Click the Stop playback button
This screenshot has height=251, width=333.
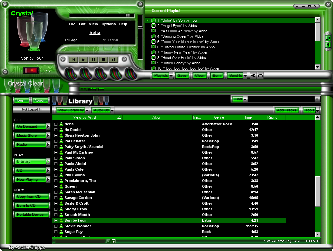pos(103,60)
